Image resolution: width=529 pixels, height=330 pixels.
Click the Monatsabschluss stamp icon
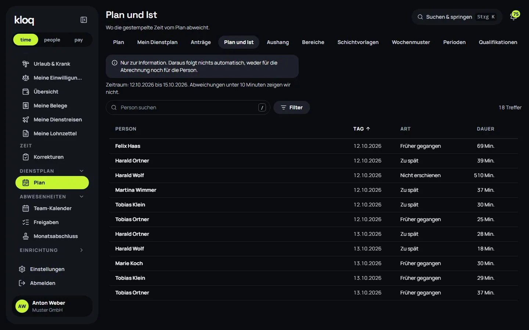pos(26,236)
